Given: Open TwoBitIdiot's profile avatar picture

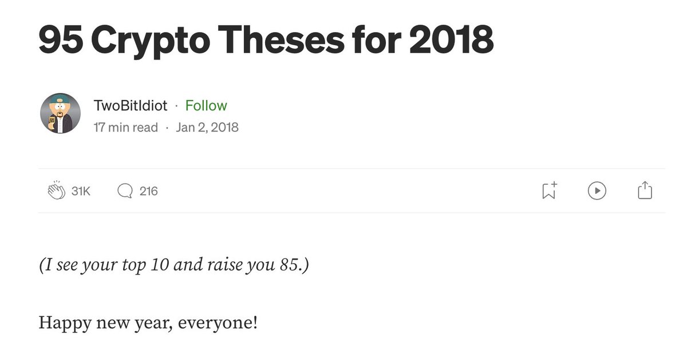Looking at the screenshot, I should coord(60,113).
